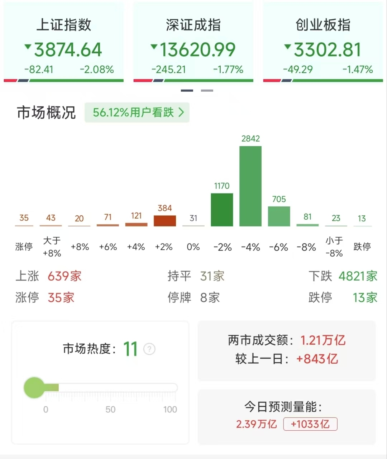Tap the green thermometer bulb indicator
This screenshot has width=387, height=459.
tap(34, 388)
